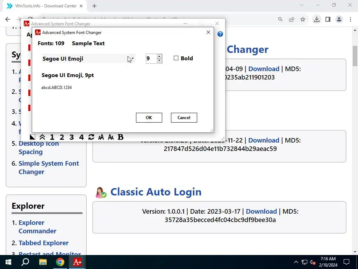Switch to Chrome in the taskbar
Screen dimensions: 358x269
(x=60, y=262)
